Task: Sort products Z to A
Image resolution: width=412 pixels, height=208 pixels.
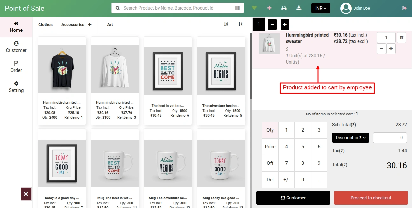Action: click(240, 24)
